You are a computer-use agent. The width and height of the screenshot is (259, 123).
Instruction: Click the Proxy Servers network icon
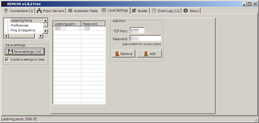coord(39,11)
